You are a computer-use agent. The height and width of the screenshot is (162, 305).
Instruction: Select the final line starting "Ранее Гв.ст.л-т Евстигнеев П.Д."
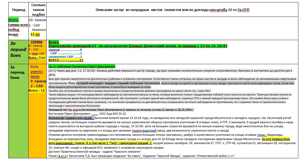tap(142, 156)
